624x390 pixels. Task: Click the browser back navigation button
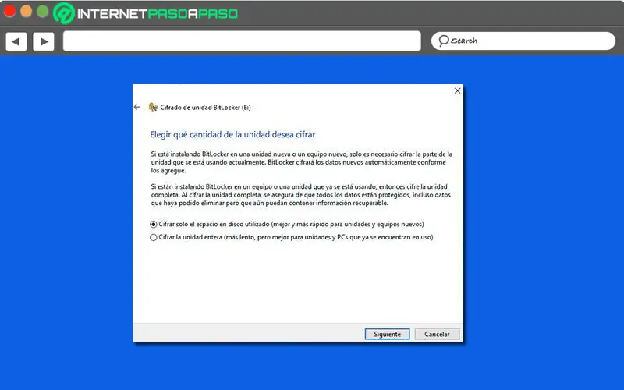coord(16,41)
